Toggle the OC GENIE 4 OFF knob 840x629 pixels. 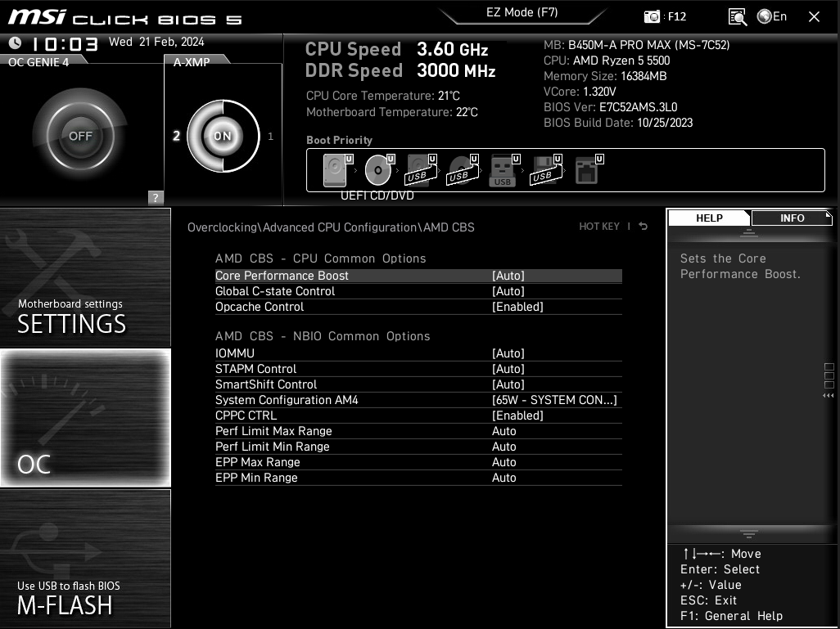tap(80, 136)
